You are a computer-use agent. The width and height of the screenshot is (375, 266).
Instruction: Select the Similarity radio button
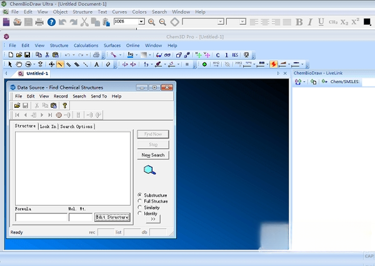tap(140, 207)
